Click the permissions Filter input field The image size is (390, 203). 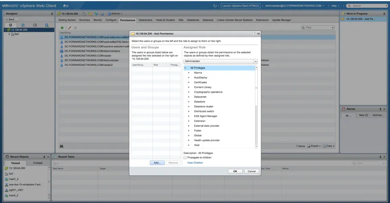pyautogui.click(x=318, y=28)
